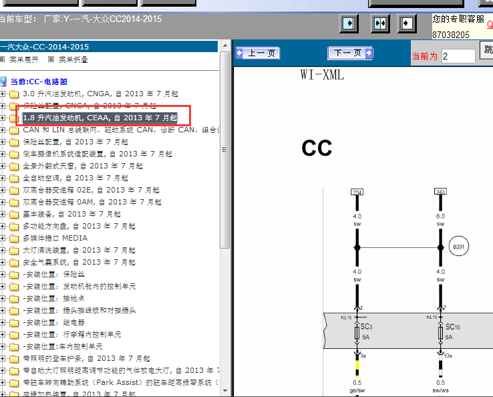Screen dimensions: 493x397
Task: Expand the 安全气囊系统 tree node
Action: pos(3,262)
